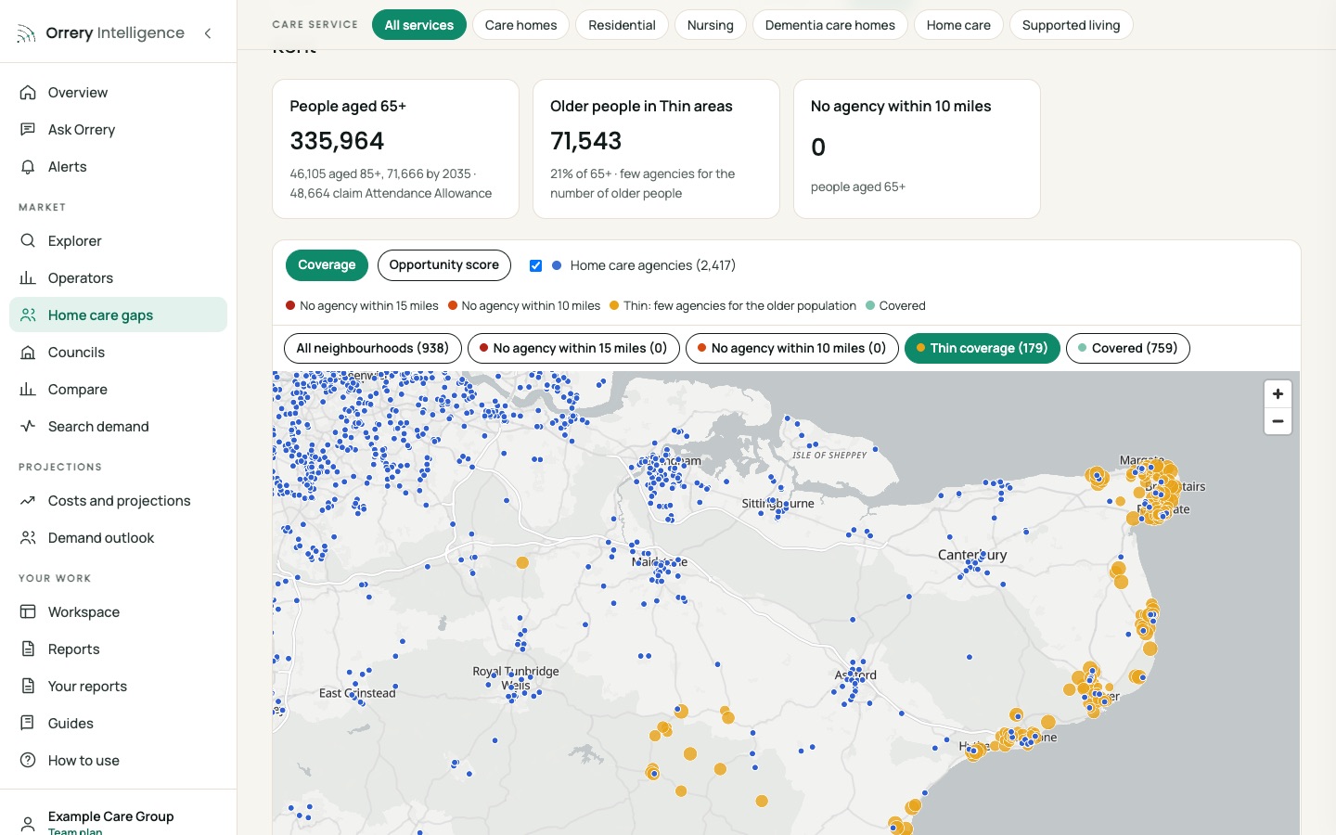The width and height of the screenshot is (1336, 835).
Task: Switch to Coverage map mode
Action: (327, 265)
